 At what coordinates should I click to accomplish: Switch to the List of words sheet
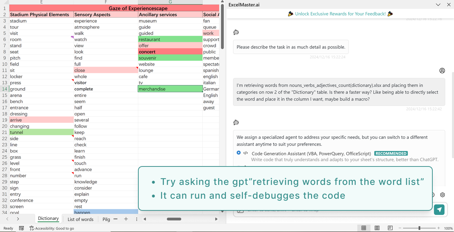pos(80,219)
